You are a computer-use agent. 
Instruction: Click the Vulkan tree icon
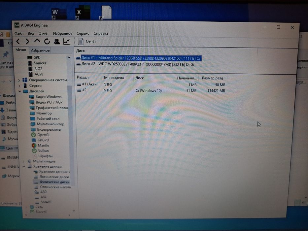point(34,151)
